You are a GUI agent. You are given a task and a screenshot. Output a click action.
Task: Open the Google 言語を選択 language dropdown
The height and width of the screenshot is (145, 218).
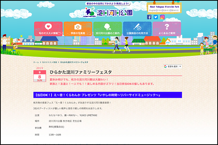[x=172, y=67]
